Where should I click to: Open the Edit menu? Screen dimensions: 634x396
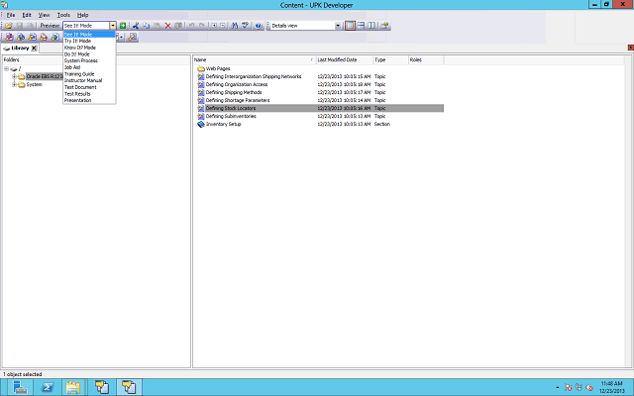click(26, 15)
